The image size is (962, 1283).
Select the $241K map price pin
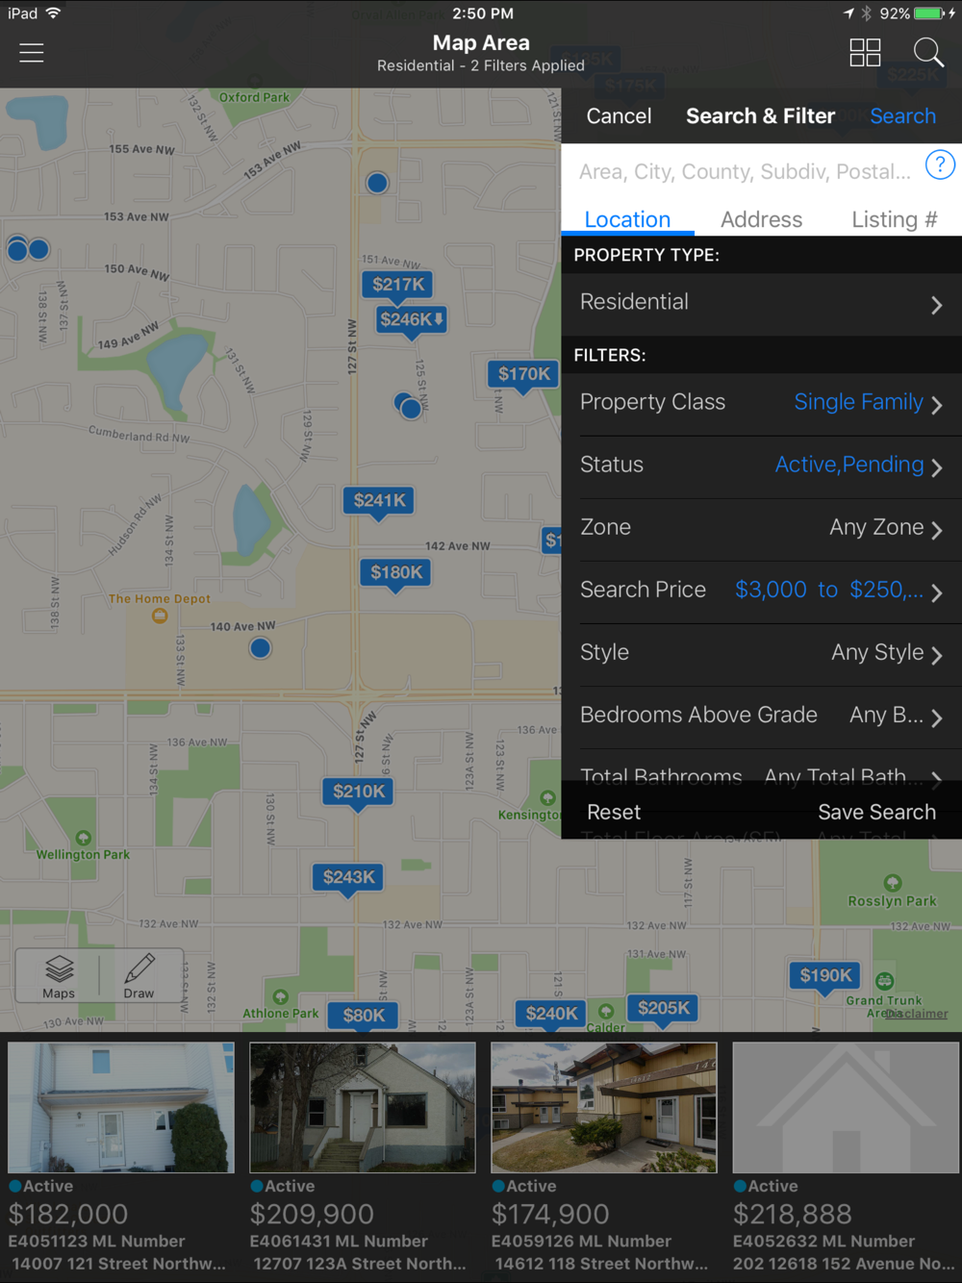[x=379, y=500]
